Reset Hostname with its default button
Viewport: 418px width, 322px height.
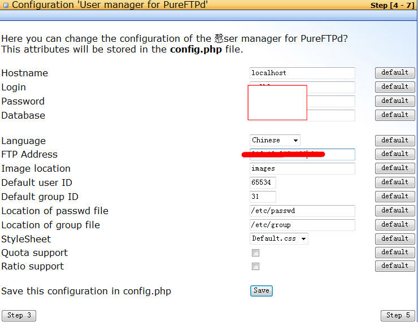coord(394,73)
